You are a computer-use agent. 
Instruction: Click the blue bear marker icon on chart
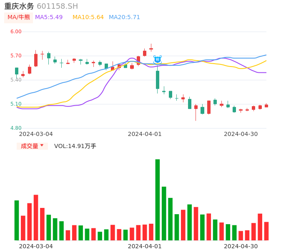pos(158,59)
